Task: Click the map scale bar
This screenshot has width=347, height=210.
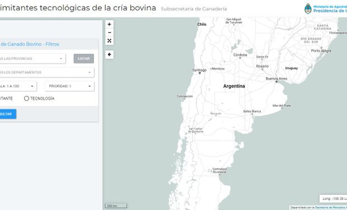Action: (x=116, y=206)
